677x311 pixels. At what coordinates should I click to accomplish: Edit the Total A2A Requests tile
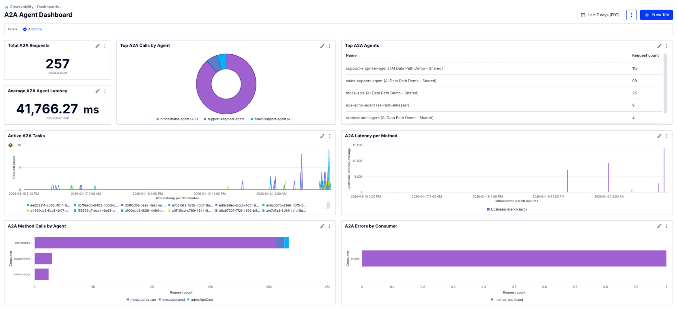[97, 46]
